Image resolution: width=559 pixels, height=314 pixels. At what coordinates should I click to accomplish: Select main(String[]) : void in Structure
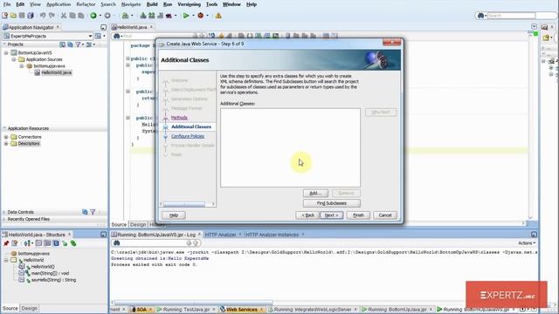[x=50, y=273]
